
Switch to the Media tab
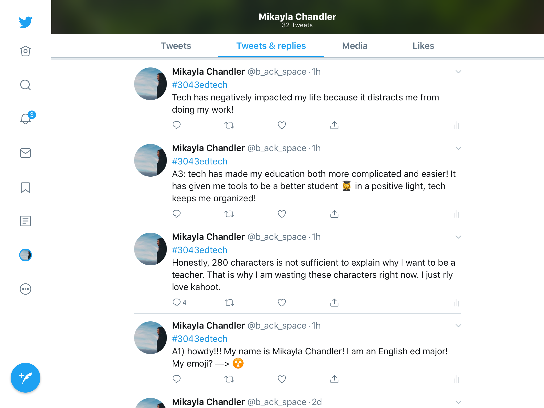pos(355,46)
